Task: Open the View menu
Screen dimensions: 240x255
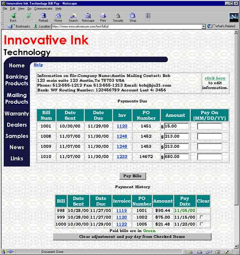Action: tap(21, 9)
